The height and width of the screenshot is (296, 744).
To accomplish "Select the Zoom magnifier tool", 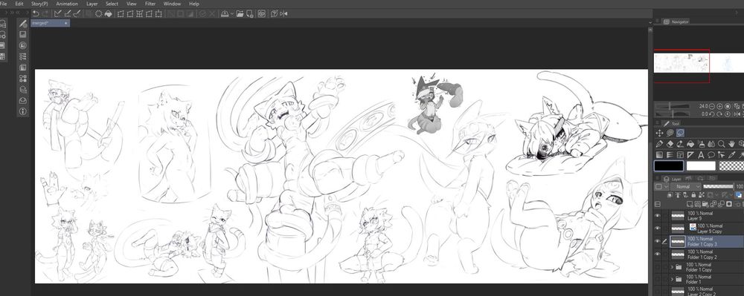I will click(x=721, y=144).
